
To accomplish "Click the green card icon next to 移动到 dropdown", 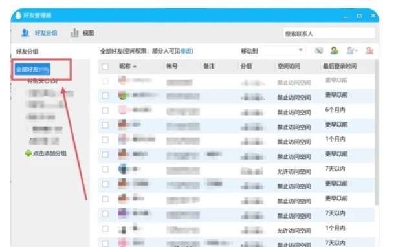I will [x=319, y=50].
